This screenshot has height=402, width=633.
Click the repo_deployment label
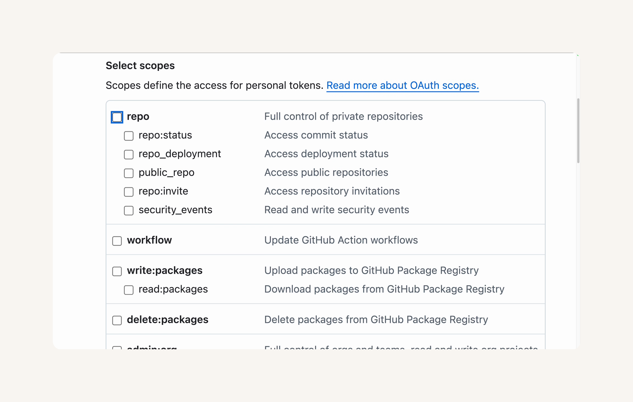(180, 154)
